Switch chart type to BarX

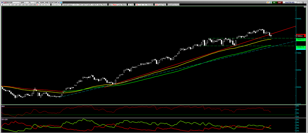tap(124, 5)
